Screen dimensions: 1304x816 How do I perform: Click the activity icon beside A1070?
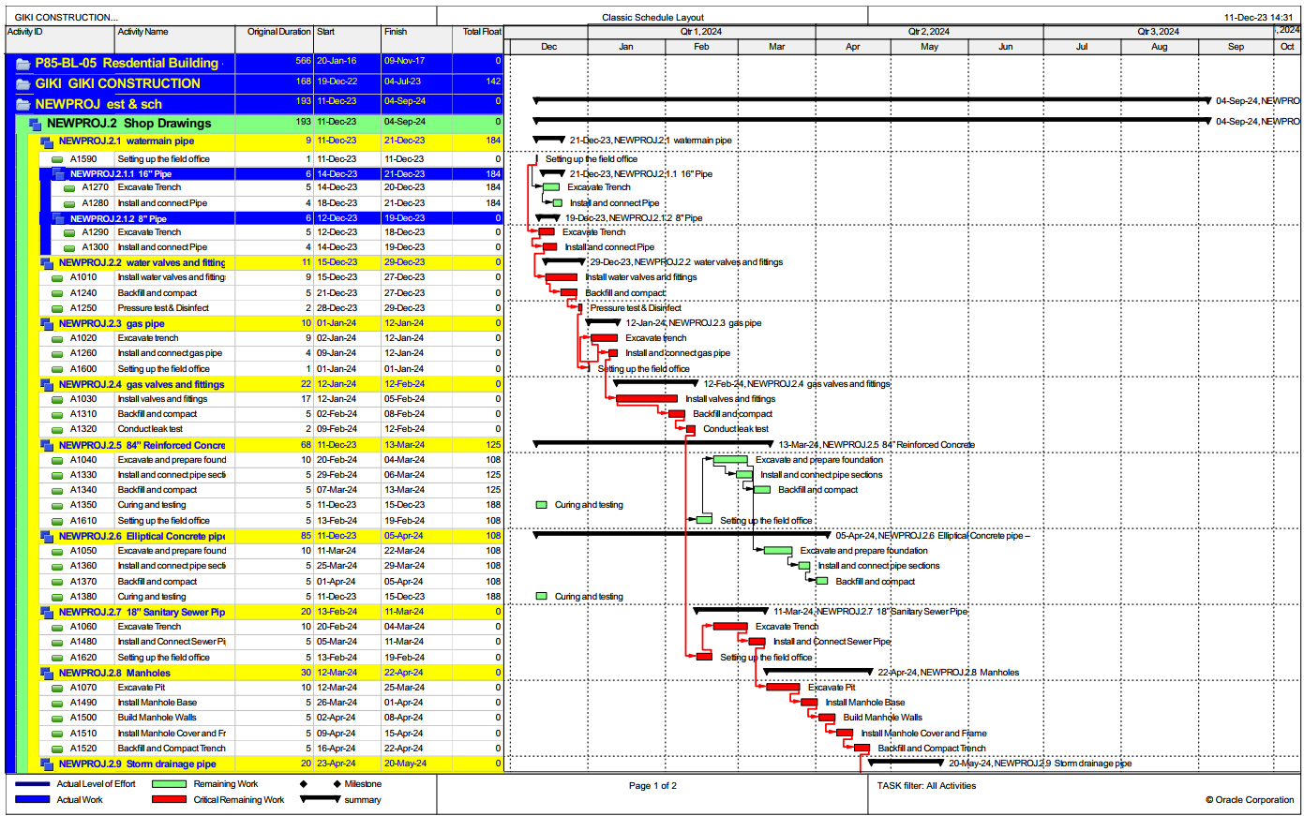click(x=57, y=688)
